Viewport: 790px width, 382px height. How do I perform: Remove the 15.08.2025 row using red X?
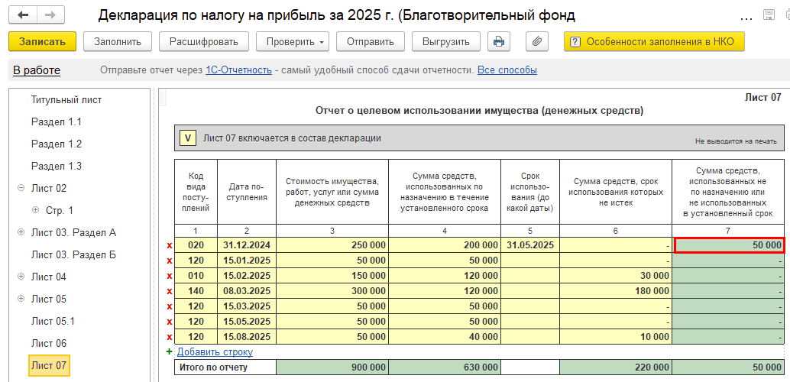(x=170, y=337)
